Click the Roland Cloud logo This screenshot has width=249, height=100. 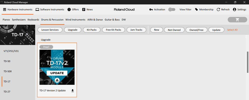[124, 10]
